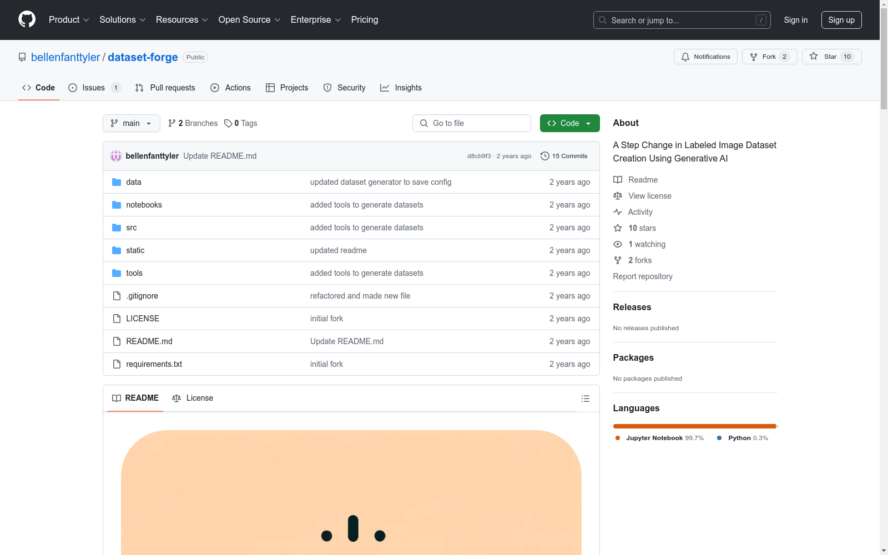Switch to the Projects tab
The image size is (888, 555).
tap(287, 88)
